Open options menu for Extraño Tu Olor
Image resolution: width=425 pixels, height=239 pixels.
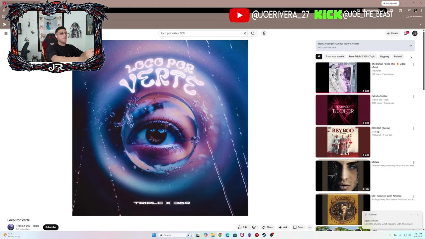click(414, 97)
